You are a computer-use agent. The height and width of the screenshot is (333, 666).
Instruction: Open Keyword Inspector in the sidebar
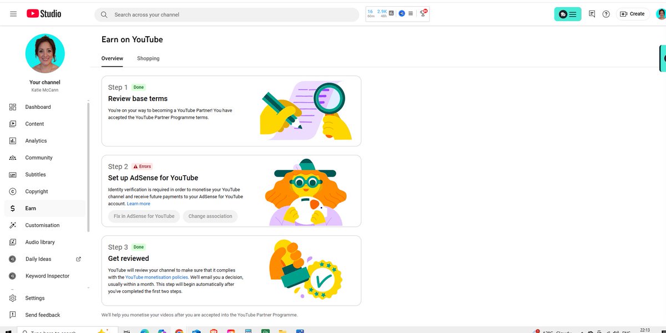(45, 276)
